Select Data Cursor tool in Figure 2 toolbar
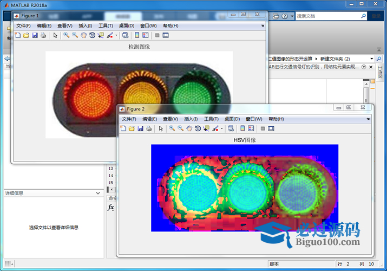 coord(206,128)
